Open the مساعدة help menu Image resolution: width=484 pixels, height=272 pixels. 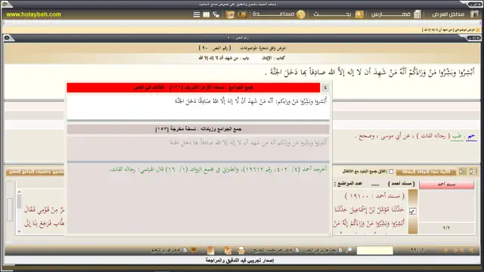[273, 14]
